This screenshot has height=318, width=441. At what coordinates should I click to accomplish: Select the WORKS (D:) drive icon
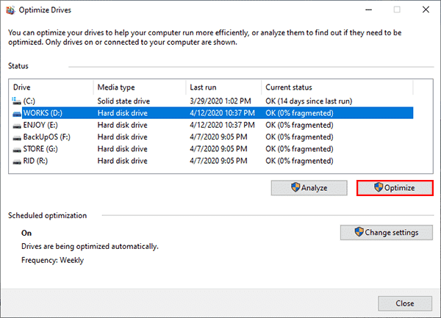[17, 114]
